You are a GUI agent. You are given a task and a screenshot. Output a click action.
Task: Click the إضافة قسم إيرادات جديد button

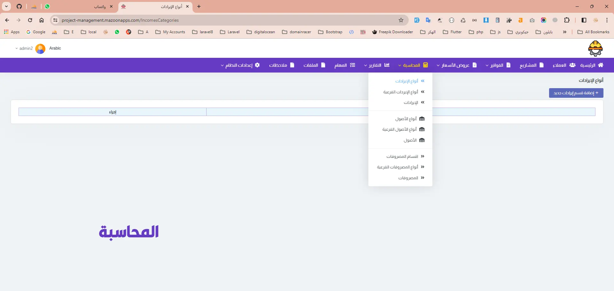tap(576, 93)
